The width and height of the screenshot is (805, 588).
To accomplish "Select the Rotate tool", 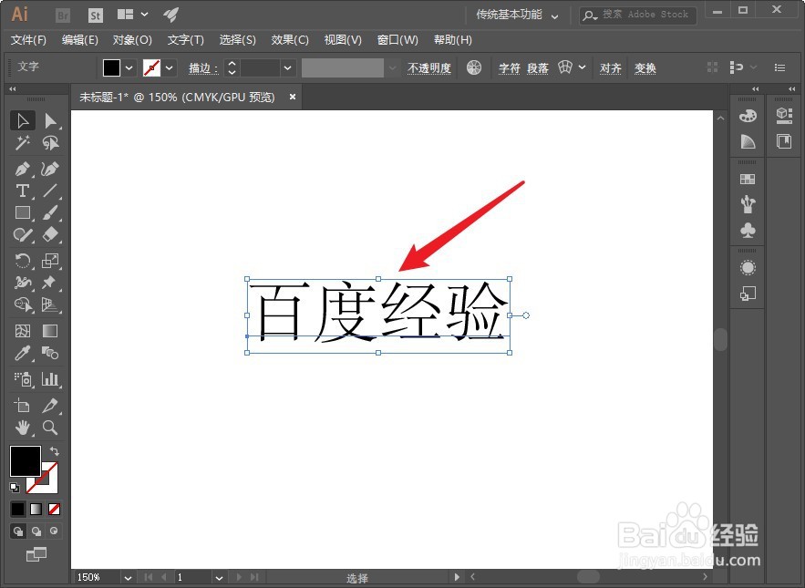I will coord(23,261).
